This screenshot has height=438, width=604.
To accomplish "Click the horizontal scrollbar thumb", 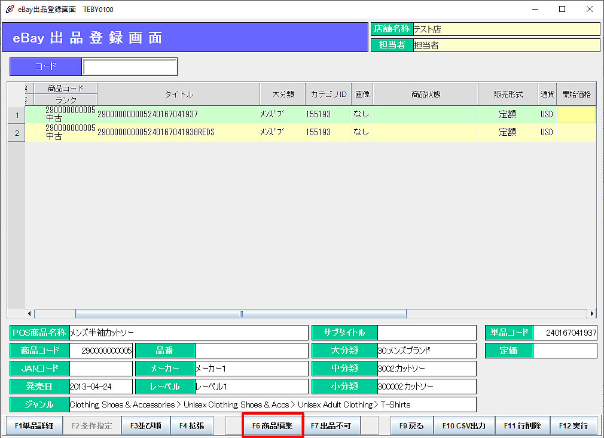I will click(240, 314).
